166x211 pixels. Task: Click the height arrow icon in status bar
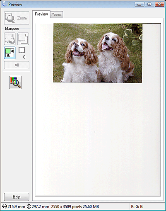click(x=29, y=206)
